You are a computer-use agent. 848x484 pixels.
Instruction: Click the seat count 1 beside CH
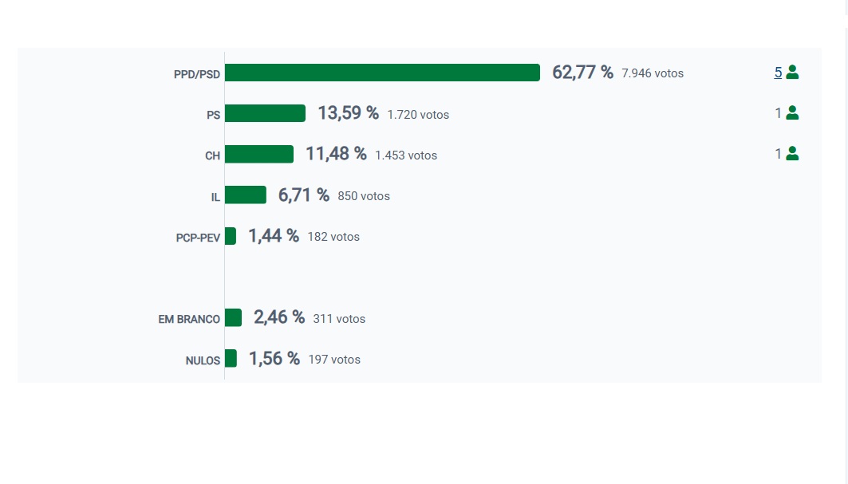point(778,154)
